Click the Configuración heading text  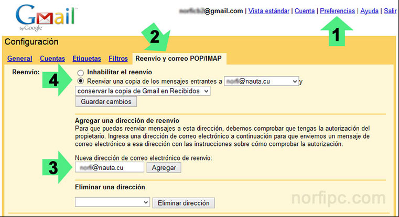(31, 42)
